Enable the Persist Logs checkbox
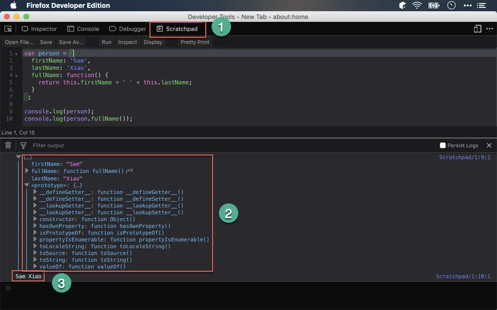This screenshot has height=310, width=497. click(443, 145)
